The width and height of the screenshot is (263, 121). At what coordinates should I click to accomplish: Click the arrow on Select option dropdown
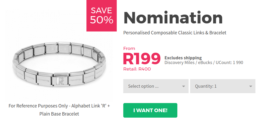point(184,86)
